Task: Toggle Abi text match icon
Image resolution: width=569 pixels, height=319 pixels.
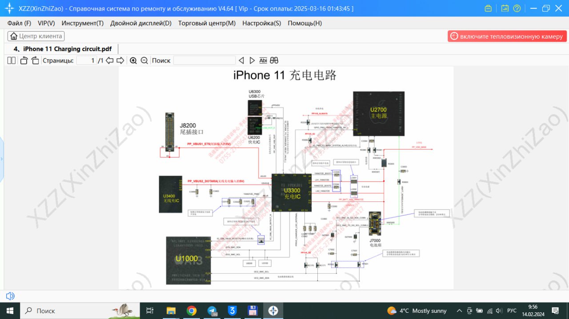Action: [263, 60]
